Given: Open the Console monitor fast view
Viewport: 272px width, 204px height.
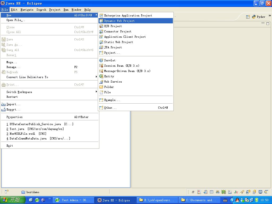Looking at the screenshot, I should tap(260, 192).
